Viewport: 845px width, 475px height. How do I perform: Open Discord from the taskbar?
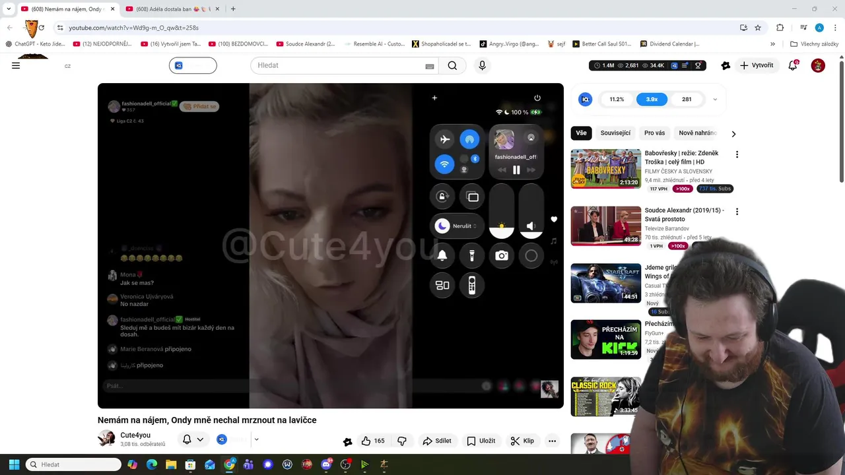[x=325, y=464]
